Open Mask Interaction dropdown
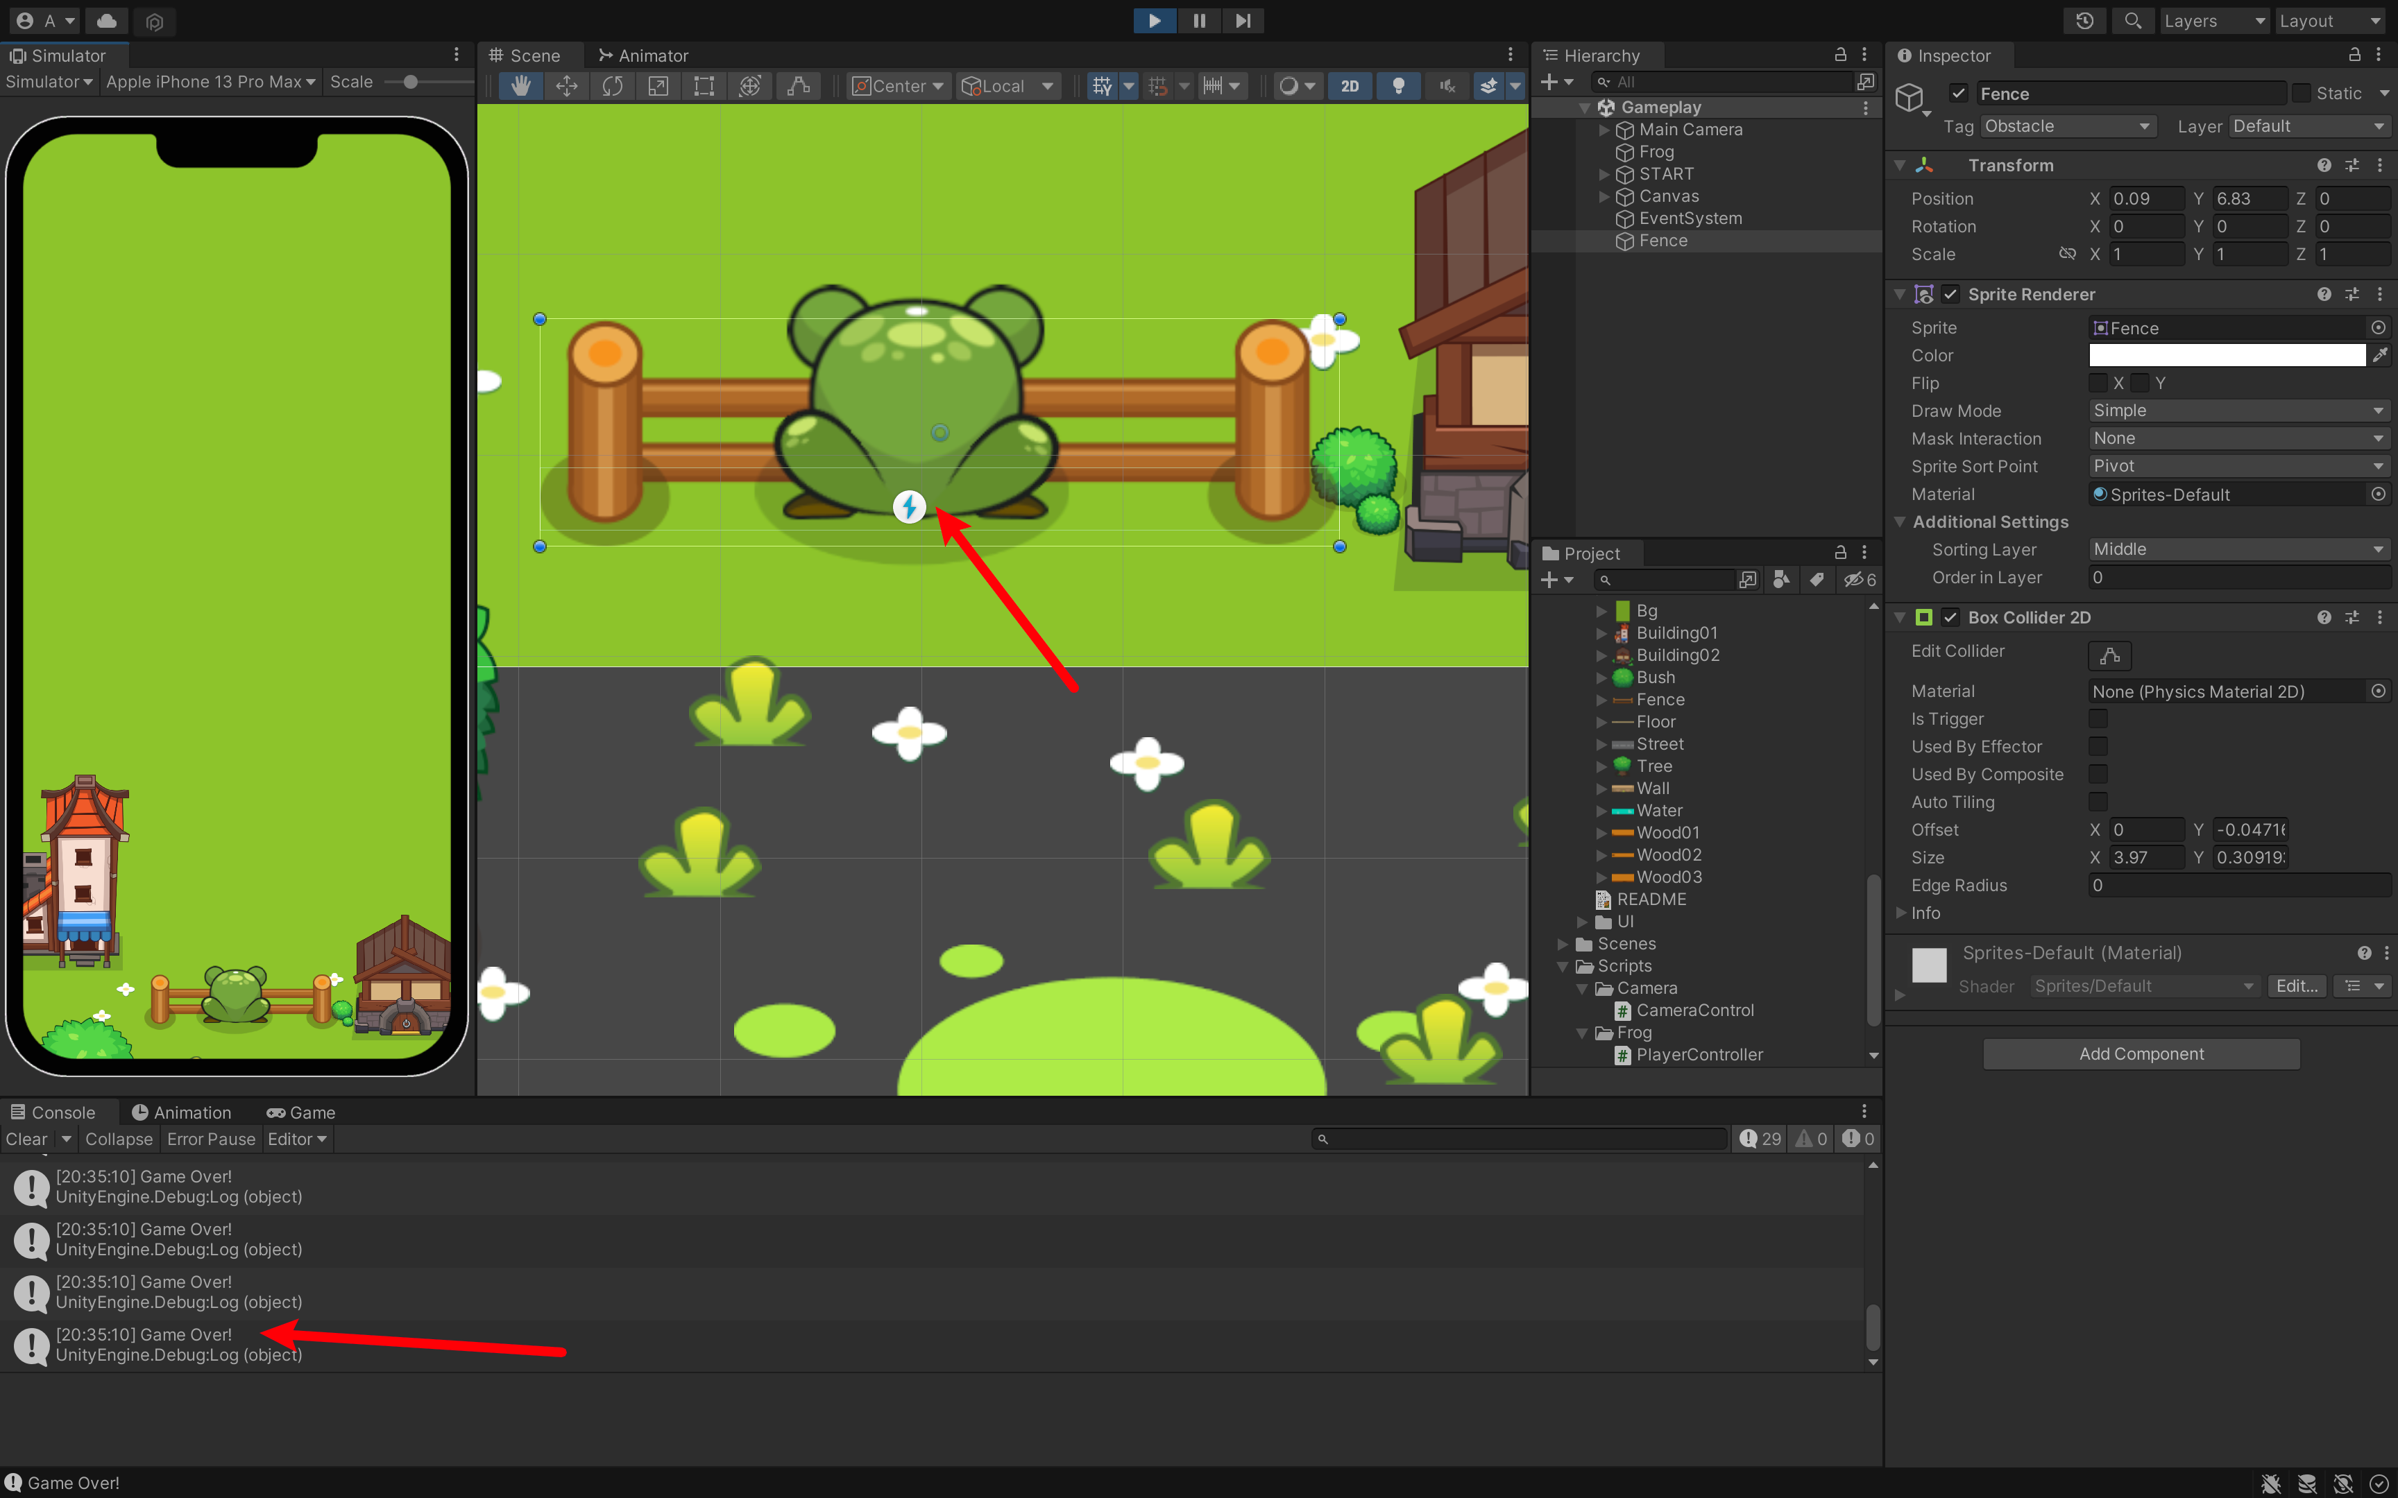2398x1498 pixels. pyautogui.click(x=2240, y=438)
